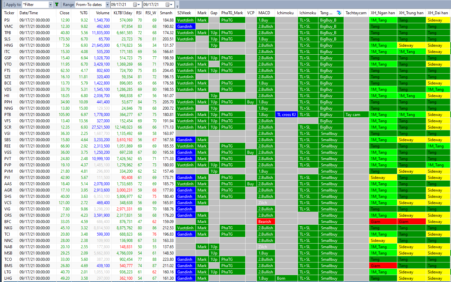Viewport: 451px width, 282px height.
Task: Click the XH_Ngan han column header
Action: tap(383, 13)
